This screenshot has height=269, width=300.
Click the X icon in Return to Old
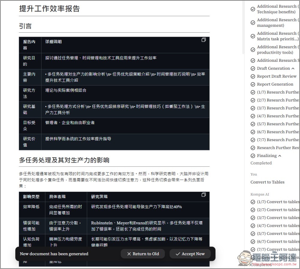(x=129, y=254)
